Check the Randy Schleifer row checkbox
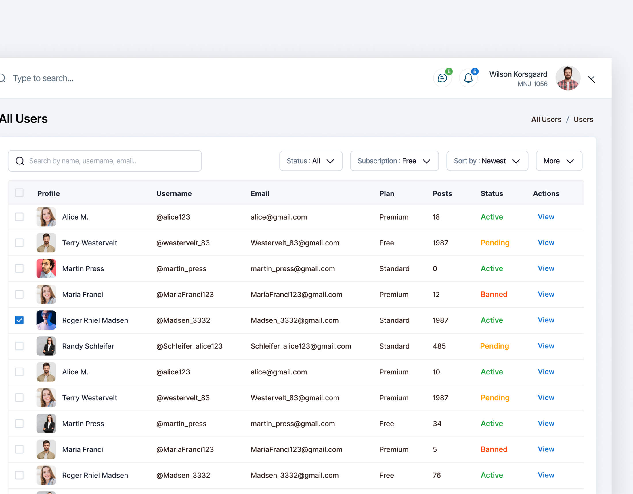Viewport: 633px width, 494px height. tap(19, 346)
